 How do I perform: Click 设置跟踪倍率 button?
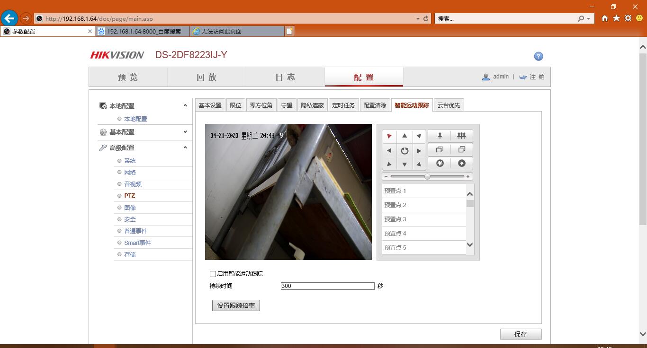tap(236, 305)
